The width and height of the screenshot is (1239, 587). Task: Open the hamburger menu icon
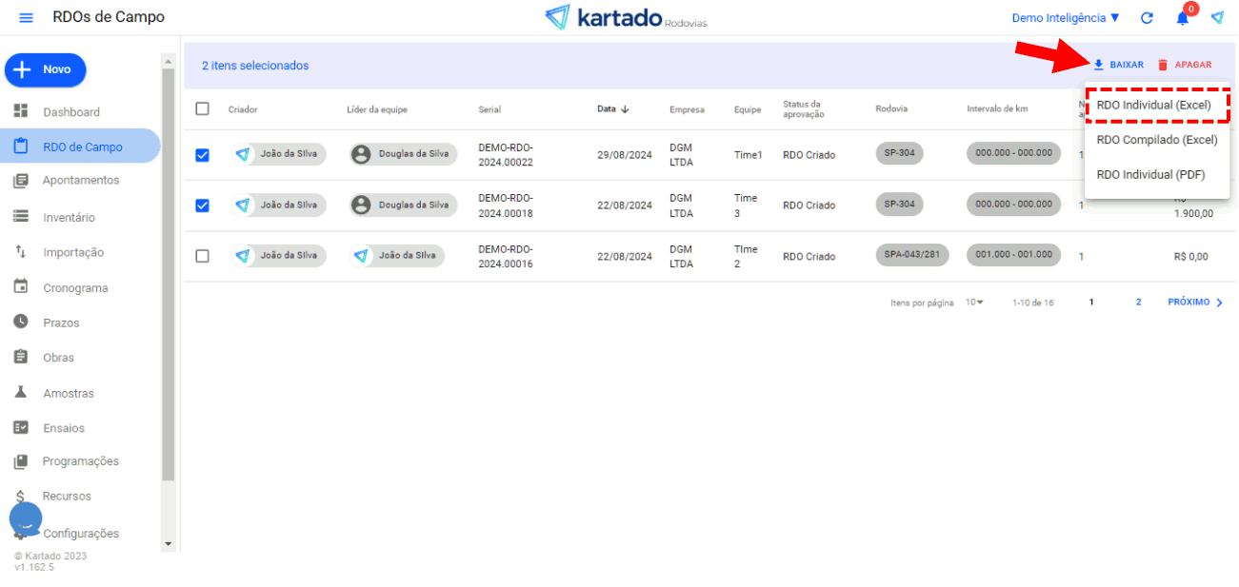coord(26,18)
